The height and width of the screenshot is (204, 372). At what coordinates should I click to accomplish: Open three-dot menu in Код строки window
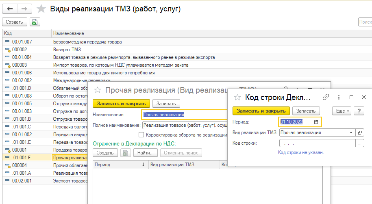tap(339, 97)
